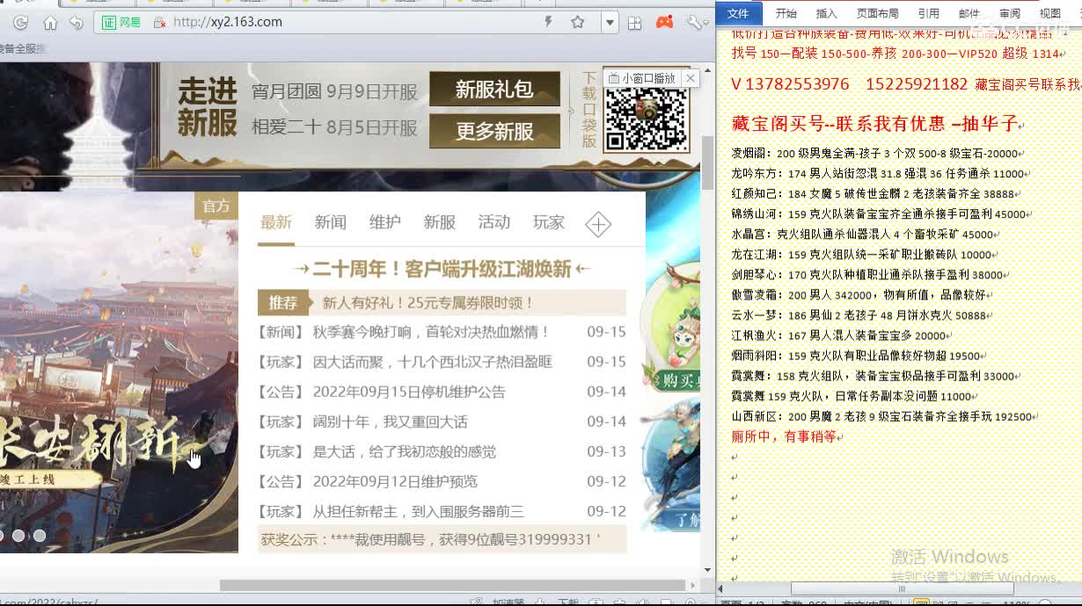Open Word 插入 ribbon tab
Viewport: 1082px width, 606px height.
pos(826,13)
